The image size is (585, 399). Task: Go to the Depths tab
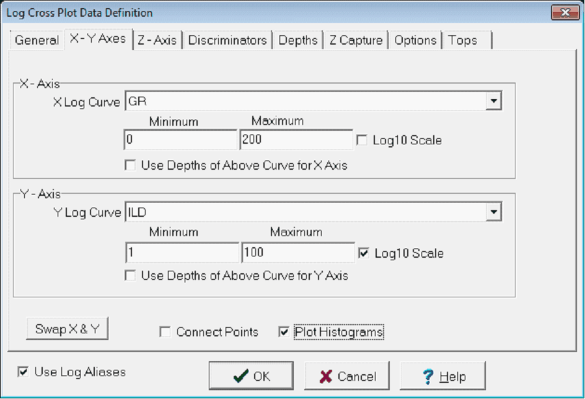point(297,41)
